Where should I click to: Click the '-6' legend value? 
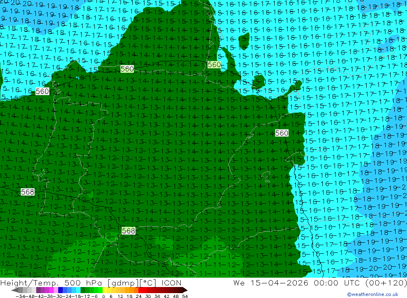point(94,296)
